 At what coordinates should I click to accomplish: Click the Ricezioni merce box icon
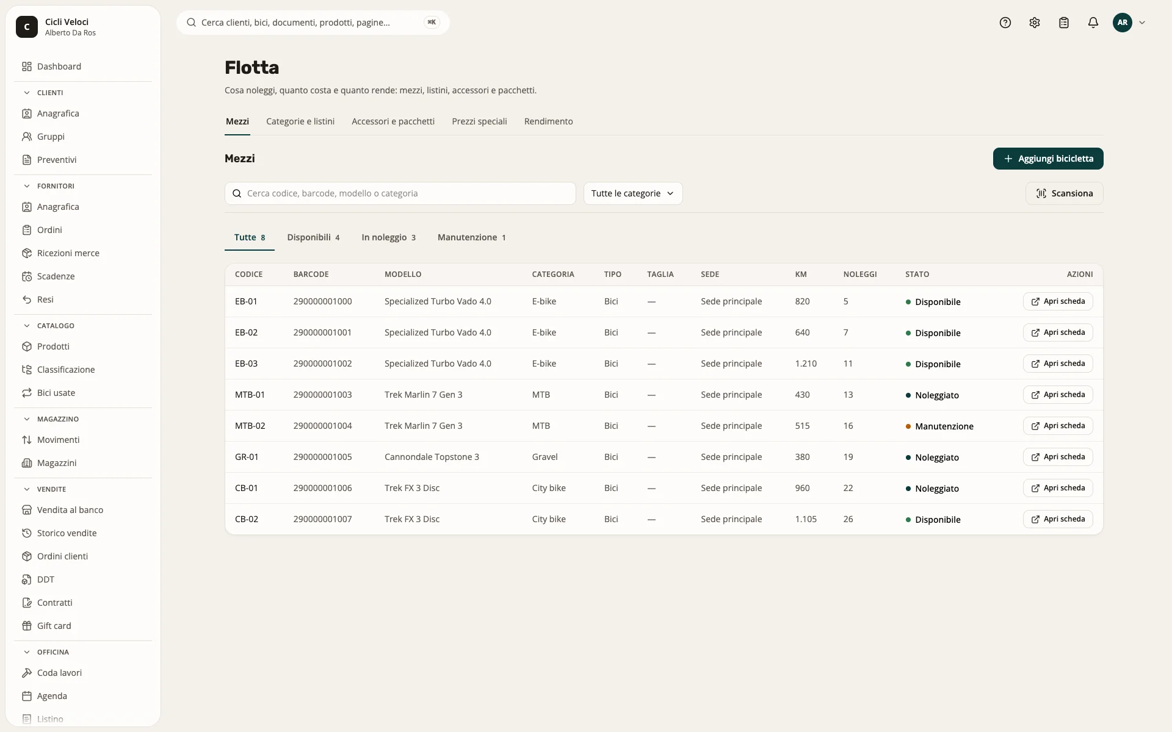27,253
